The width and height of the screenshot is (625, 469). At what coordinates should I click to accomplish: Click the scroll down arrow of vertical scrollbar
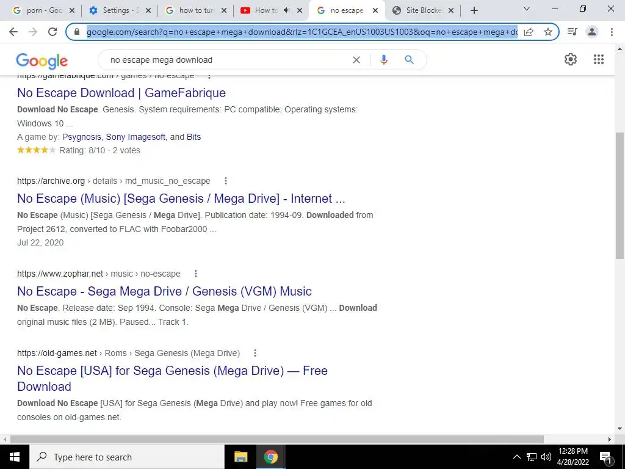click(x=620, y=429)
